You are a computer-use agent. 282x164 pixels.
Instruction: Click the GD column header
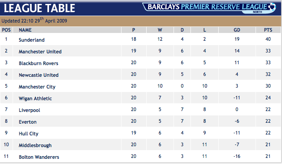[237, 30]
